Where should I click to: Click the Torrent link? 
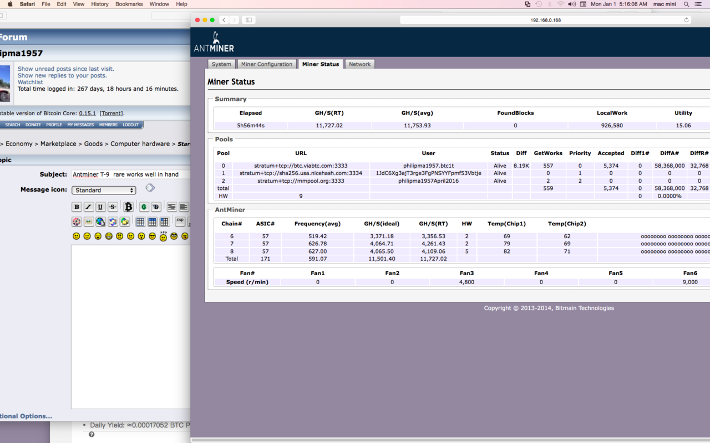111,113
